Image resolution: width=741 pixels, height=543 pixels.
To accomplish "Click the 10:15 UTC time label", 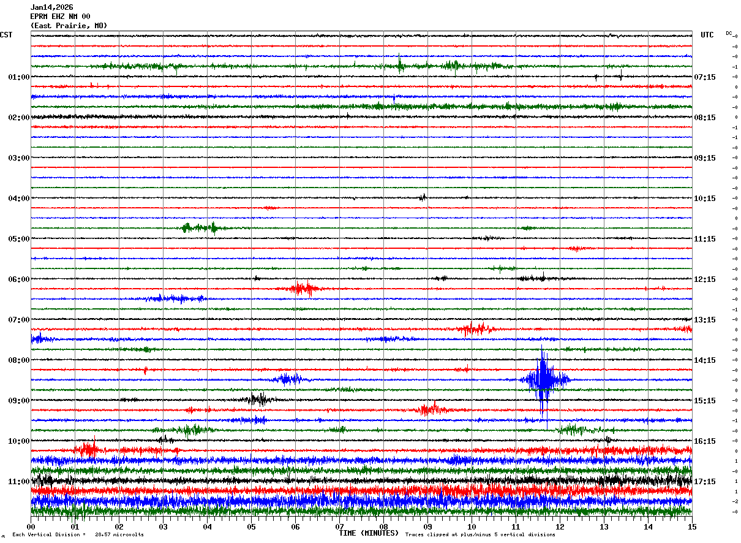I will pos(704,199).
